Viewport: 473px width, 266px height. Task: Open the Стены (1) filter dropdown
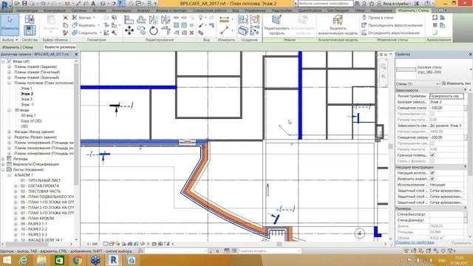[x=418, y=83]
